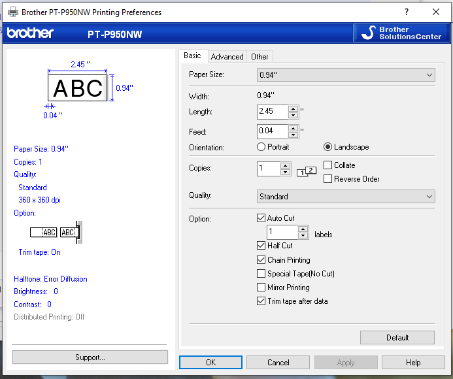Image resolution: width=453 pixels, height=379 pixels.
Task: Click the PT-P950NW model name in the header
Action: pyautogui.click(x=114, y=35)
